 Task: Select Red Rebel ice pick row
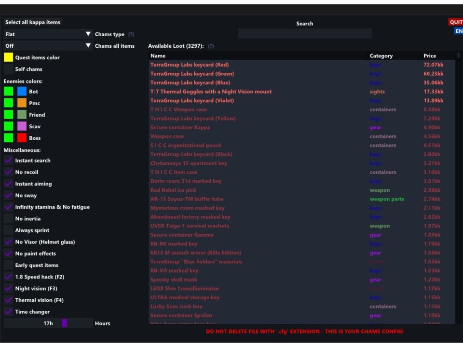302,190
